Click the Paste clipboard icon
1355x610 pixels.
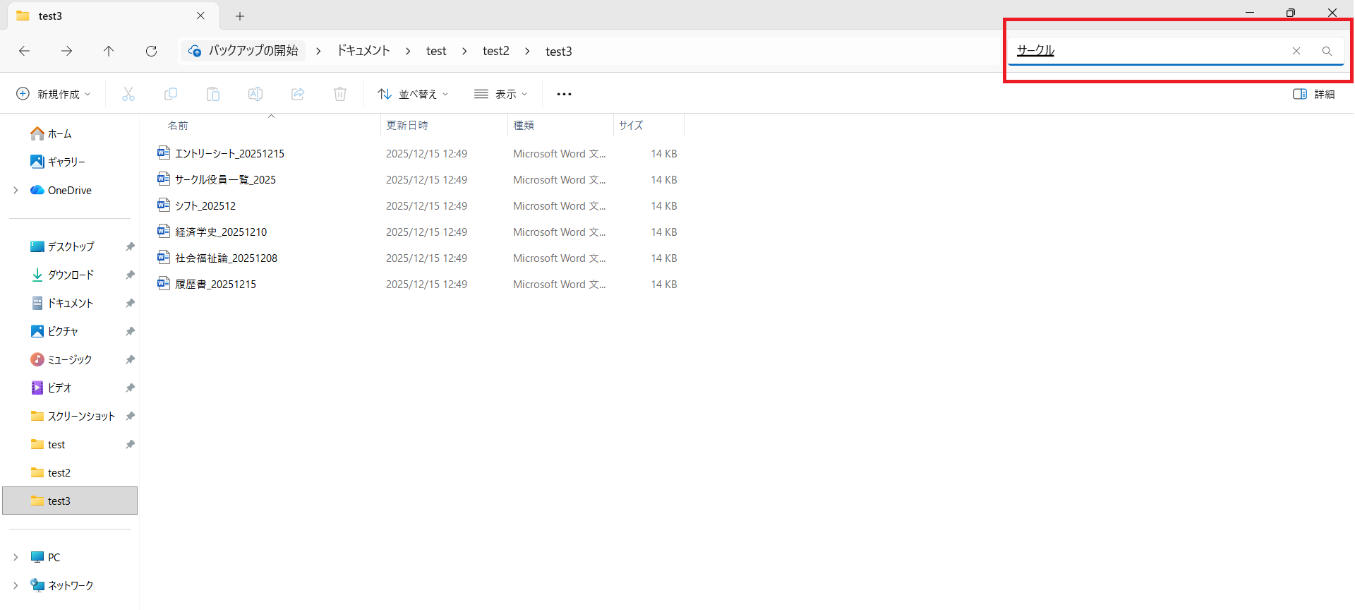[213, 94]
